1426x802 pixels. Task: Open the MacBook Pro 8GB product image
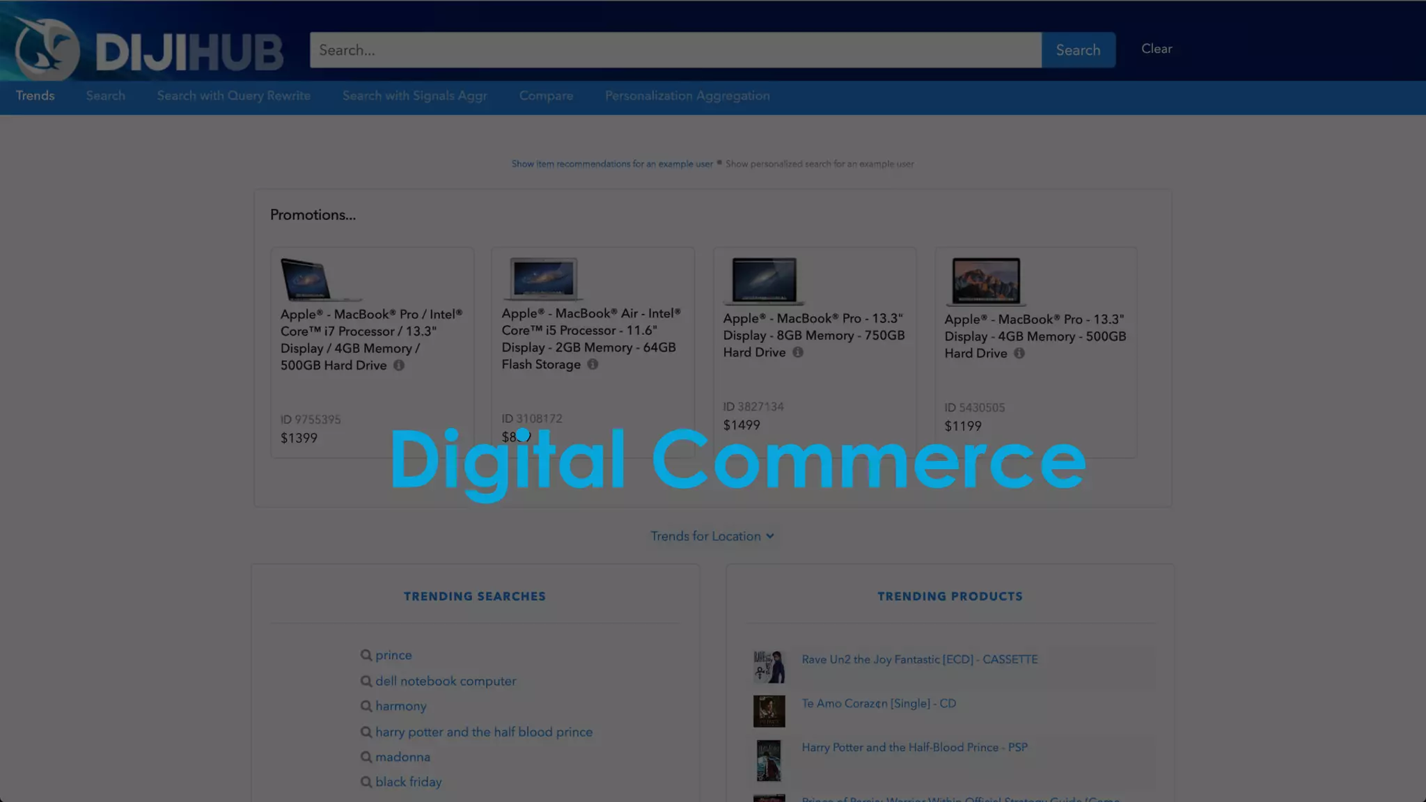(764, 281)
